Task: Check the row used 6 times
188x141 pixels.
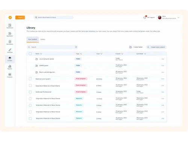Action: (x=30, y=85)
